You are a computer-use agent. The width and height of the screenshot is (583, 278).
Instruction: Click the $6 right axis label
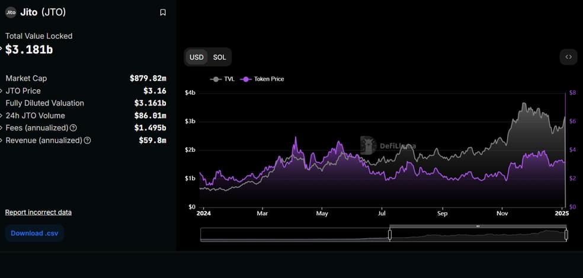[573, 122]
